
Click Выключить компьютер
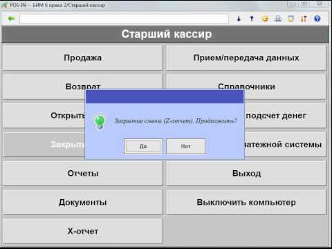click(x=246, y=202)
